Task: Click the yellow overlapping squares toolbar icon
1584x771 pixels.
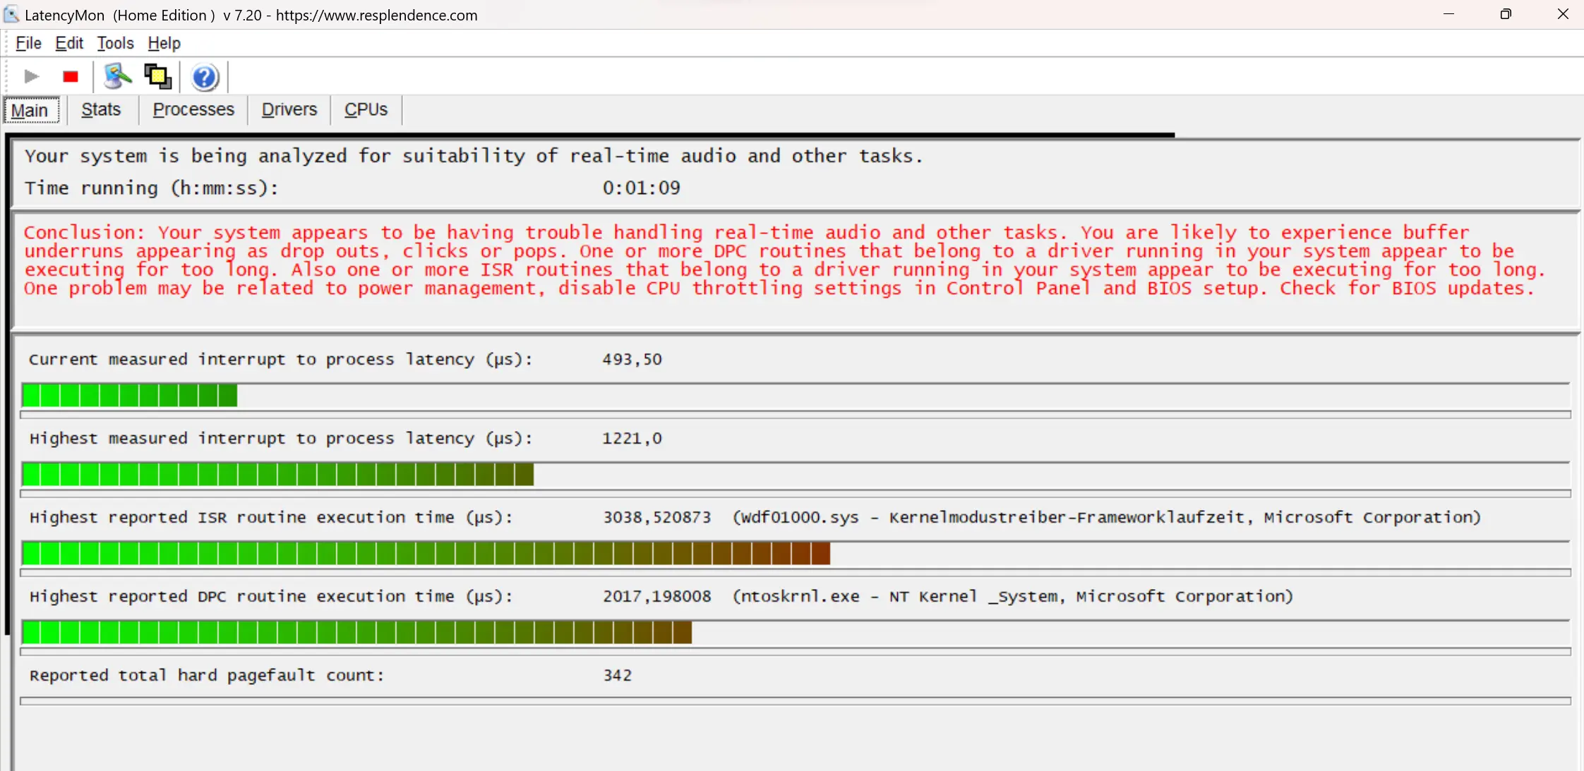Action: click(157, 76)
